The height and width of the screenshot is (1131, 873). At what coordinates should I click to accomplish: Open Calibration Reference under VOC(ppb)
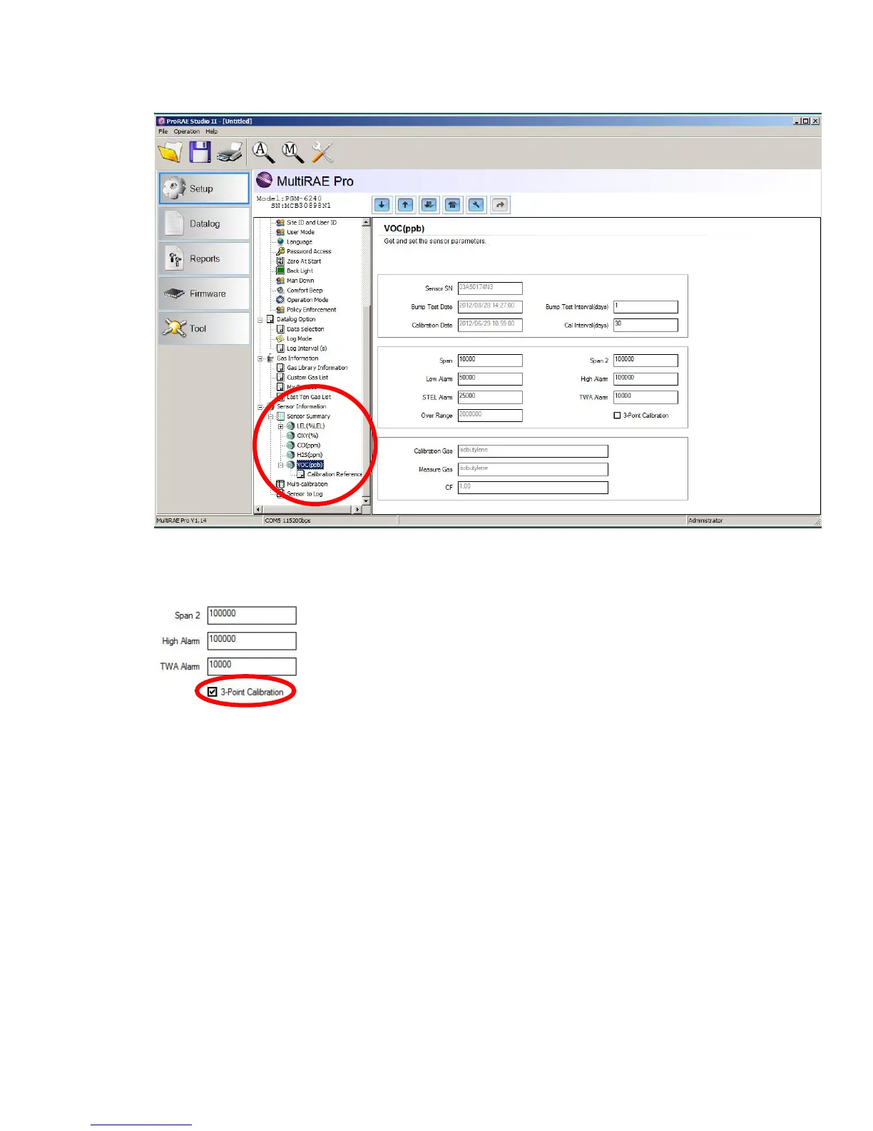click(335, 474)
